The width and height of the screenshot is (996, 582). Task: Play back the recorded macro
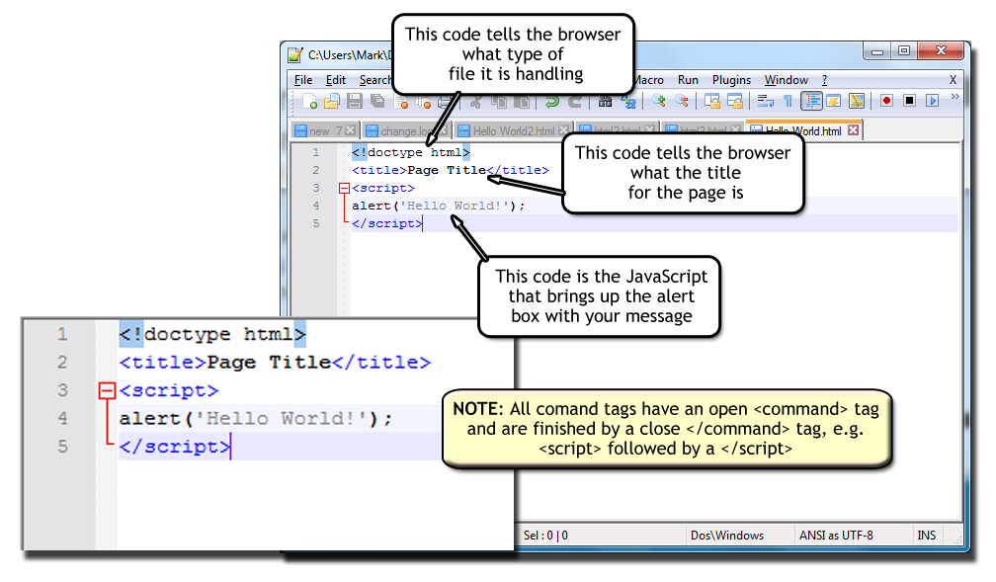point(933,101)
